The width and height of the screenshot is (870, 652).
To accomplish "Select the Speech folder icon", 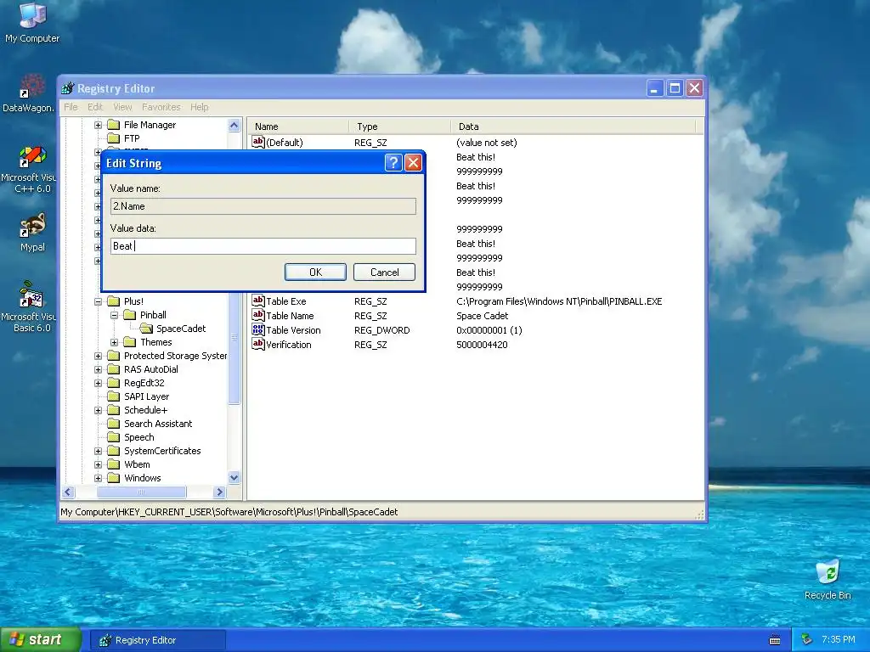I will (113, 437).
